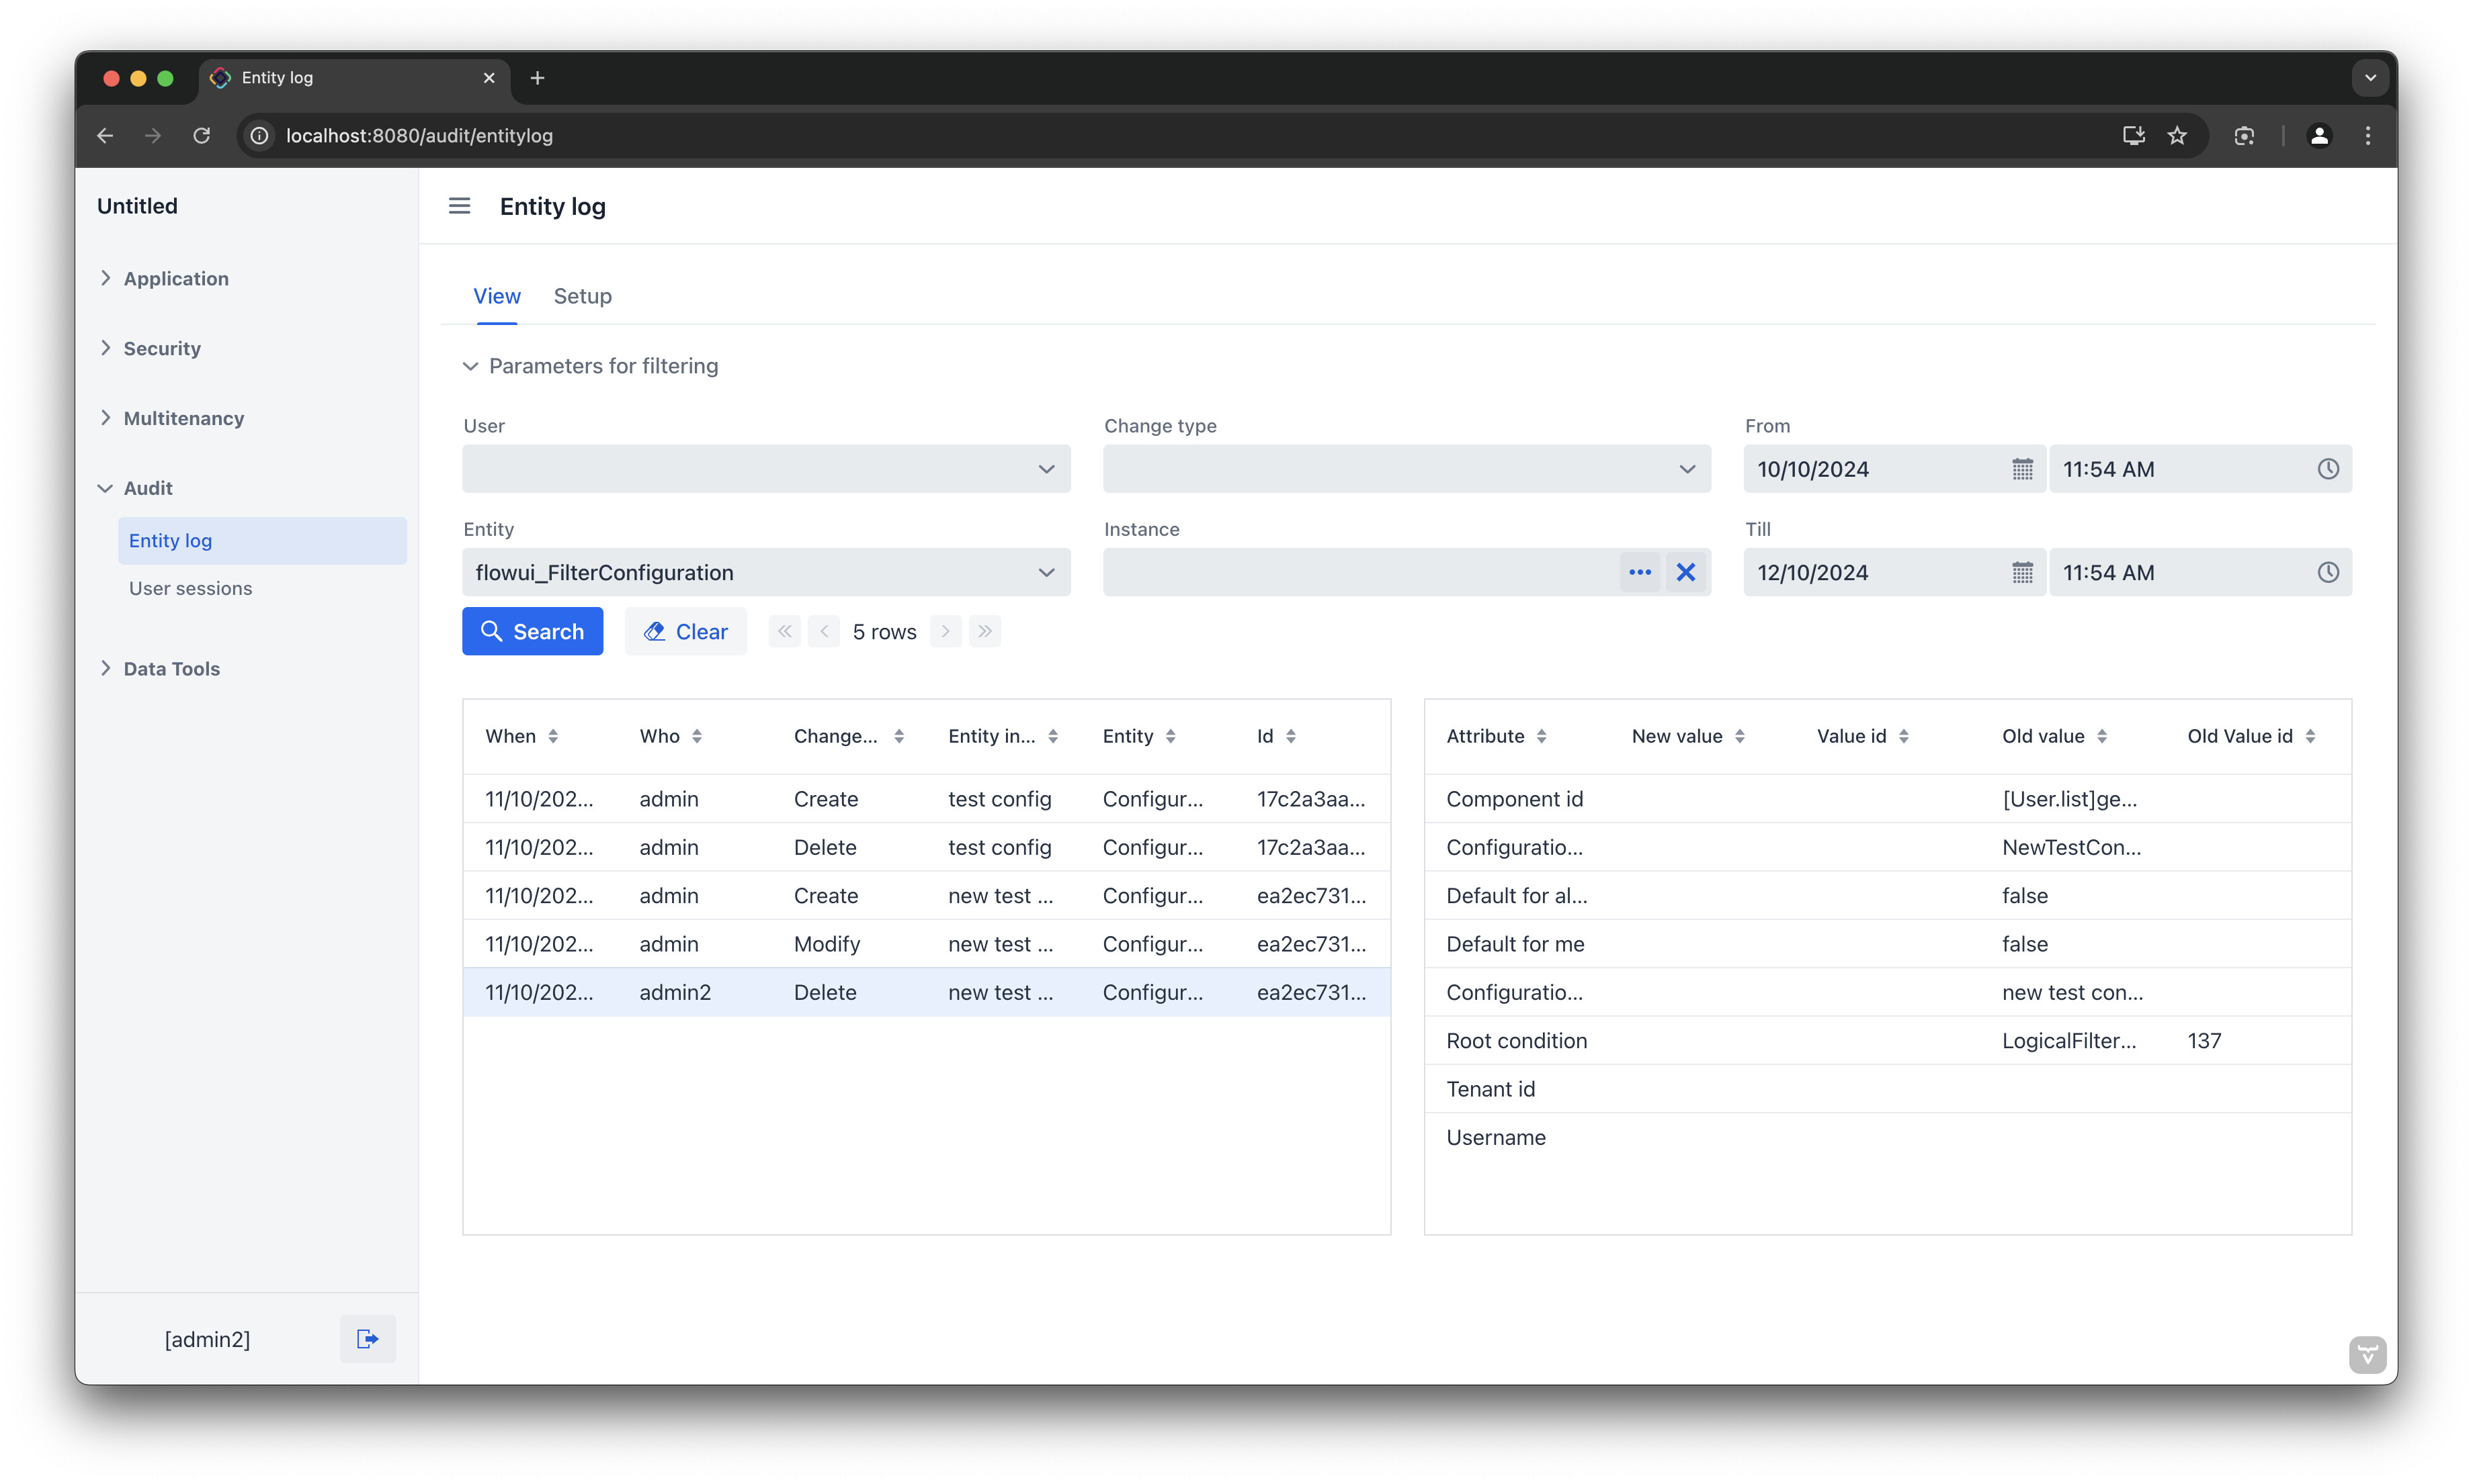Sort by the Attribute column arrows

[x=1541, y=736]
